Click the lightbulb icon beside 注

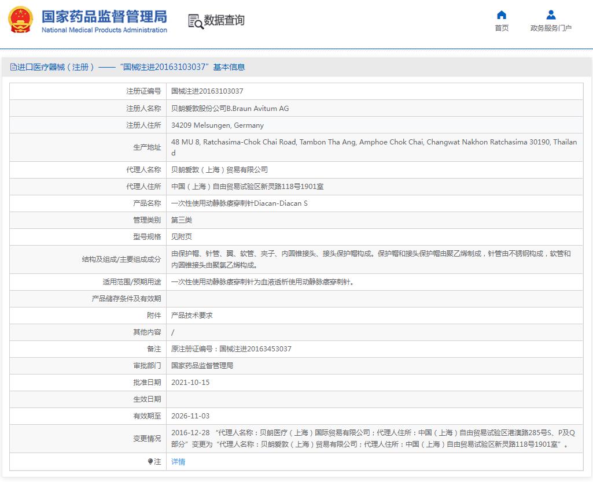click(x=150, y=462)
